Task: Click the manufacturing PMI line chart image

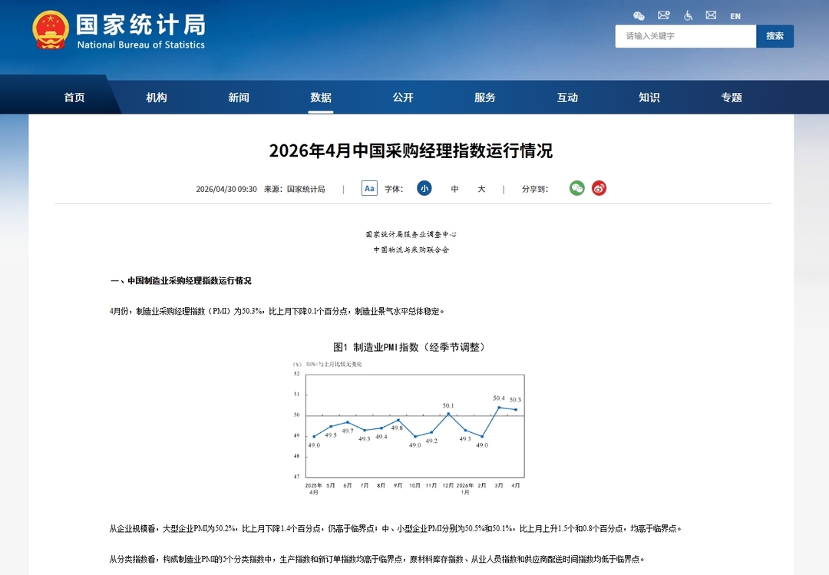Action: (409, 418)
